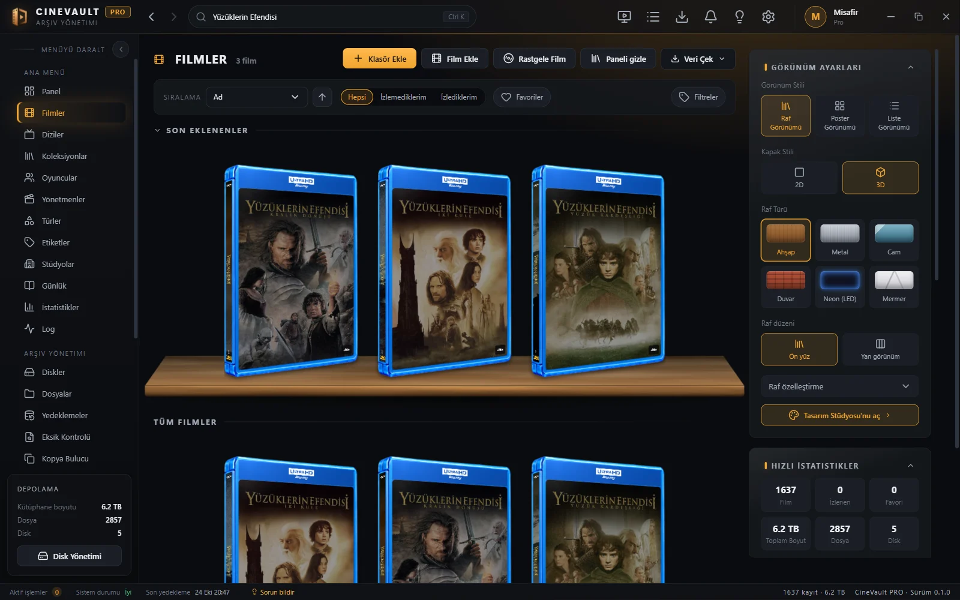Open notifications bell icon
960x600 pixels.
(x=710, y=17)
